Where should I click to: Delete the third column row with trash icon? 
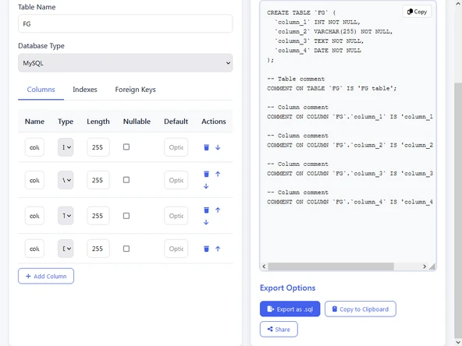(206, 210)
